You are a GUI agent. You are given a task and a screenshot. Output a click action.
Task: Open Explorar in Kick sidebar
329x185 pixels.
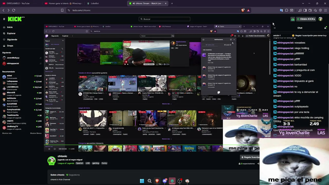(11, 33)
